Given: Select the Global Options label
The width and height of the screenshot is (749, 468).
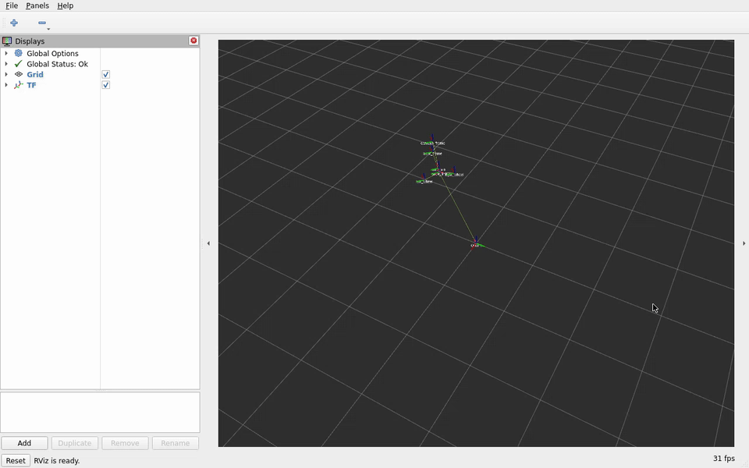Looking at the screenshot, I should [x=52, y=54].
